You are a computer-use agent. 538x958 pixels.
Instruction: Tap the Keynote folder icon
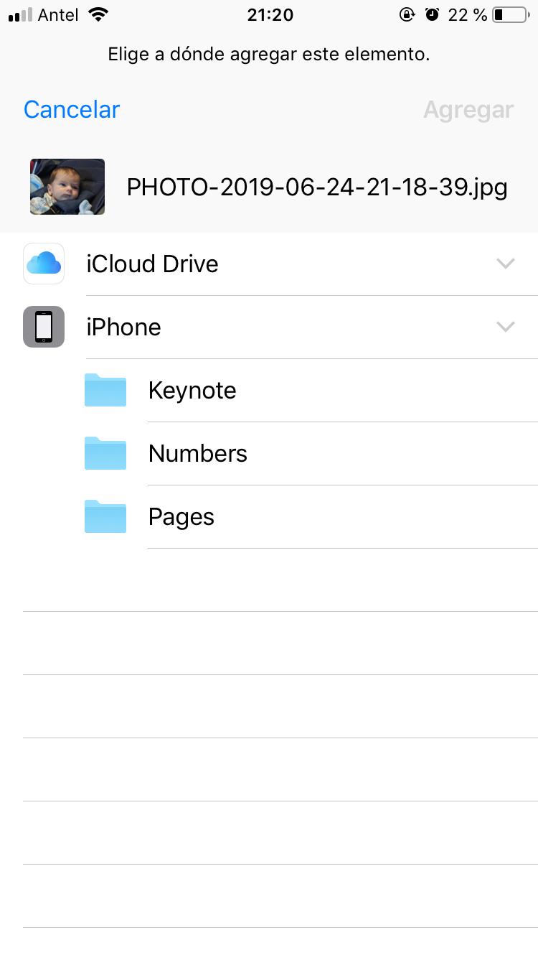(x=105, y=390)
